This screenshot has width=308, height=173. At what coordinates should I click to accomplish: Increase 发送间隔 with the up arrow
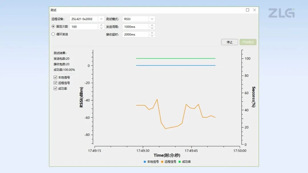point(152,25)
